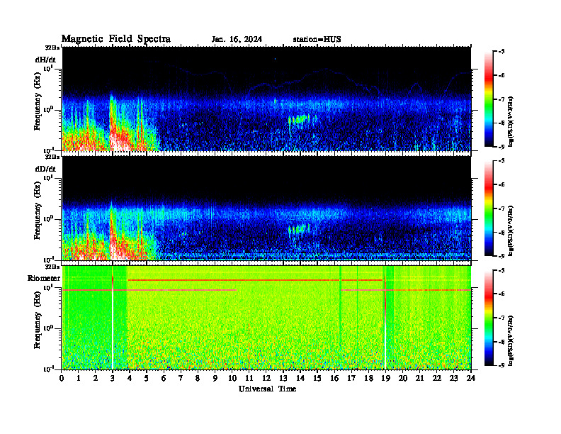Click the "Universal Time" axis title

click(x=267, y=389)
